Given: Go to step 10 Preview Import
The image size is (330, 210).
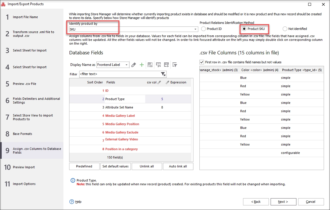Looking at the screenshot, I should point(32,167).
